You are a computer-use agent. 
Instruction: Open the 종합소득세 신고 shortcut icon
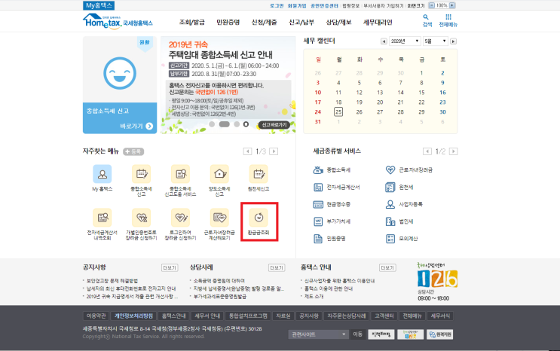click(x=141, y=174)
